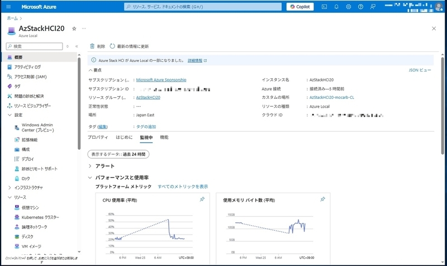Click the 論理ネットワーク icon in sidebar
This screenshot has height=266, width=447.
point(17,227)
